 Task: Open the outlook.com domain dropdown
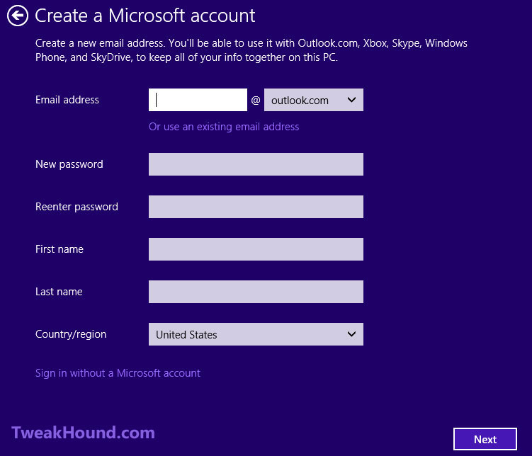coord(314,100)
